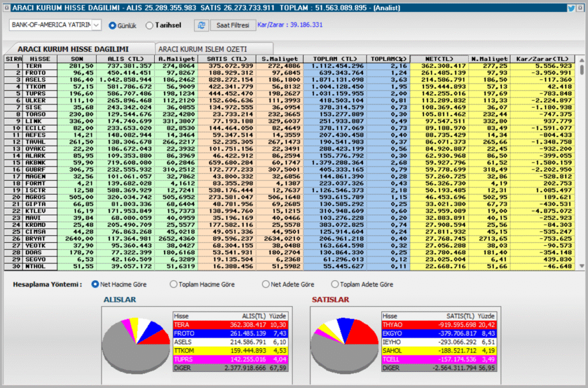Choose Toplam Hacime Göre calculation method
This screenshot has width=588, height=388.
173,284
